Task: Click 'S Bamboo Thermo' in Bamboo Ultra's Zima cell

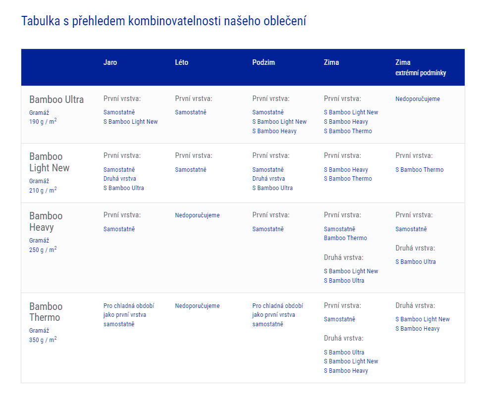Action: 348,131
